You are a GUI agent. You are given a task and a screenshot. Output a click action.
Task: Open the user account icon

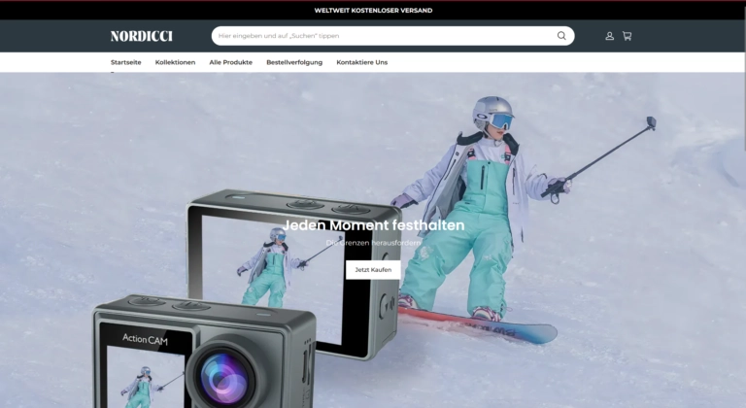pyautogui.click(x=609, y=36)
